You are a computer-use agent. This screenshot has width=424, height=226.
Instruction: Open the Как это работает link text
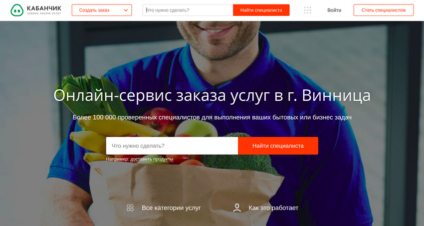[x=273, y=208]
